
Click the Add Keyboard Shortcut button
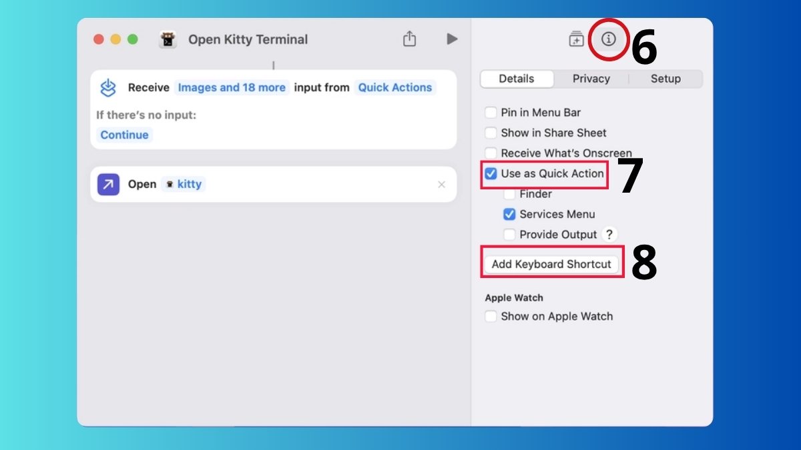pos(551,264)
